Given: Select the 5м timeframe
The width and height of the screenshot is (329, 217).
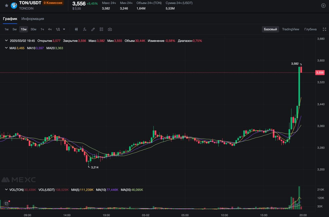Looking at the screenshot, I should tap(14, 29).
